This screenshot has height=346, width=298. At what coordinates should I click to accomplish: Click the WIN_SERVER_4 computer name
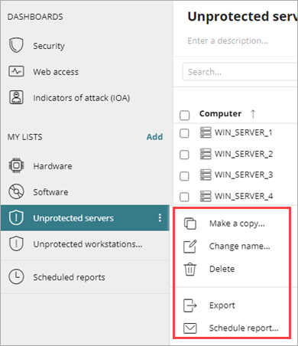[x=244, y=196]
